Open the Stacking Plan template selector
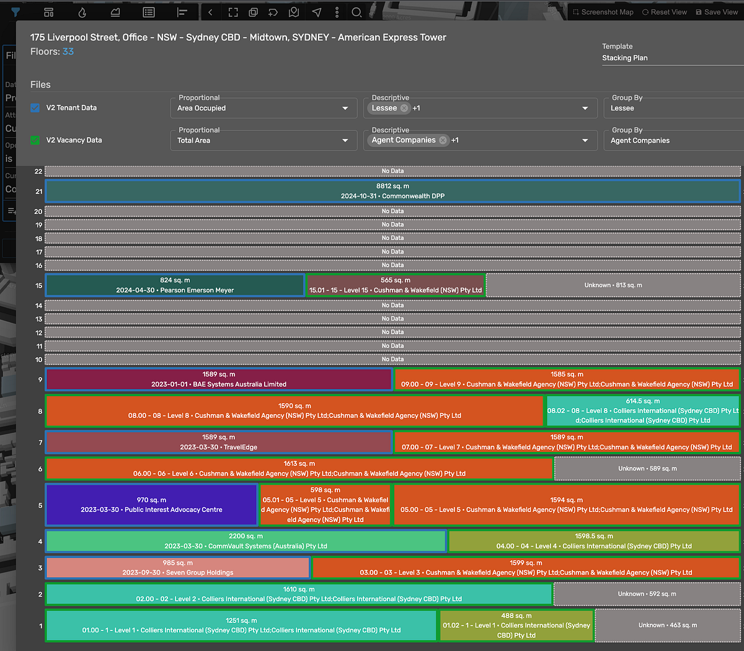 673,58
